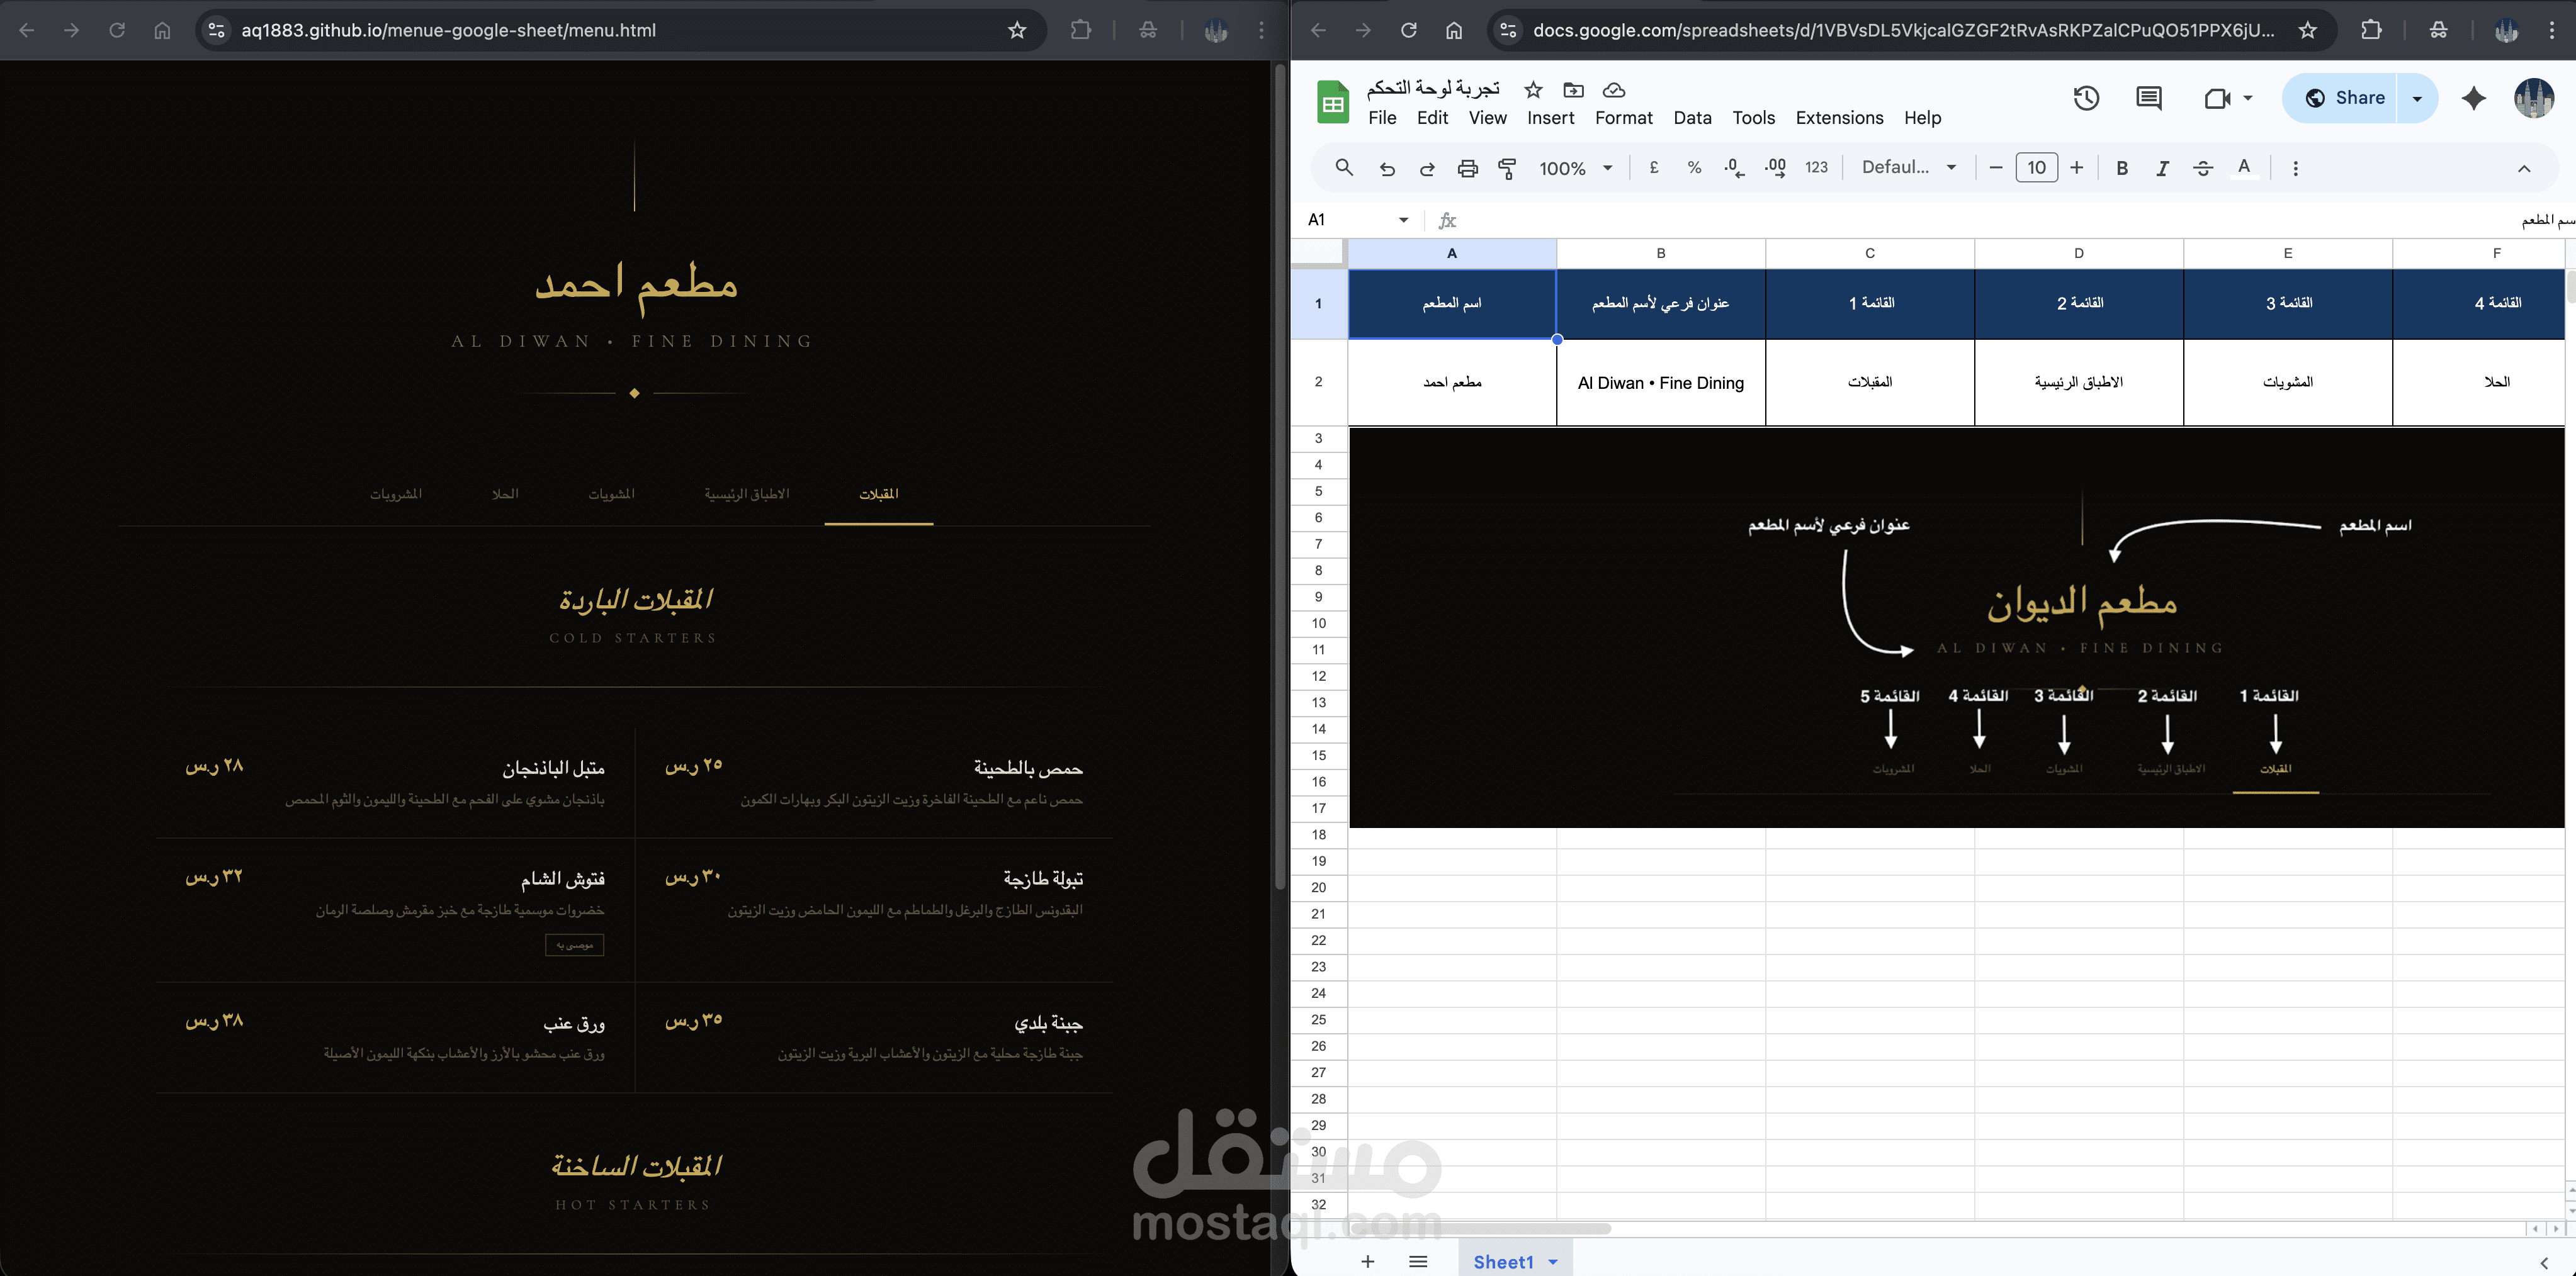2576x1276 pixels.
Task: Show the side panel chevron
Action: (x=2544, y=1263)
